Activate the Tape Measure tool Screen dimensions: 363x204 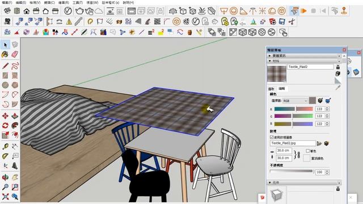5,146
